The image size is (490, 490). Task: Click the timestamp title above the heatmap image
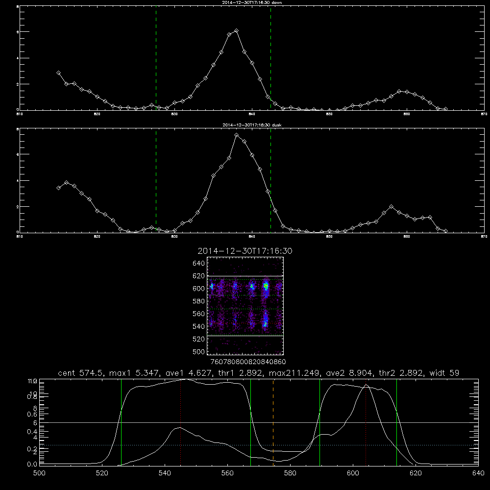(245, 251)
